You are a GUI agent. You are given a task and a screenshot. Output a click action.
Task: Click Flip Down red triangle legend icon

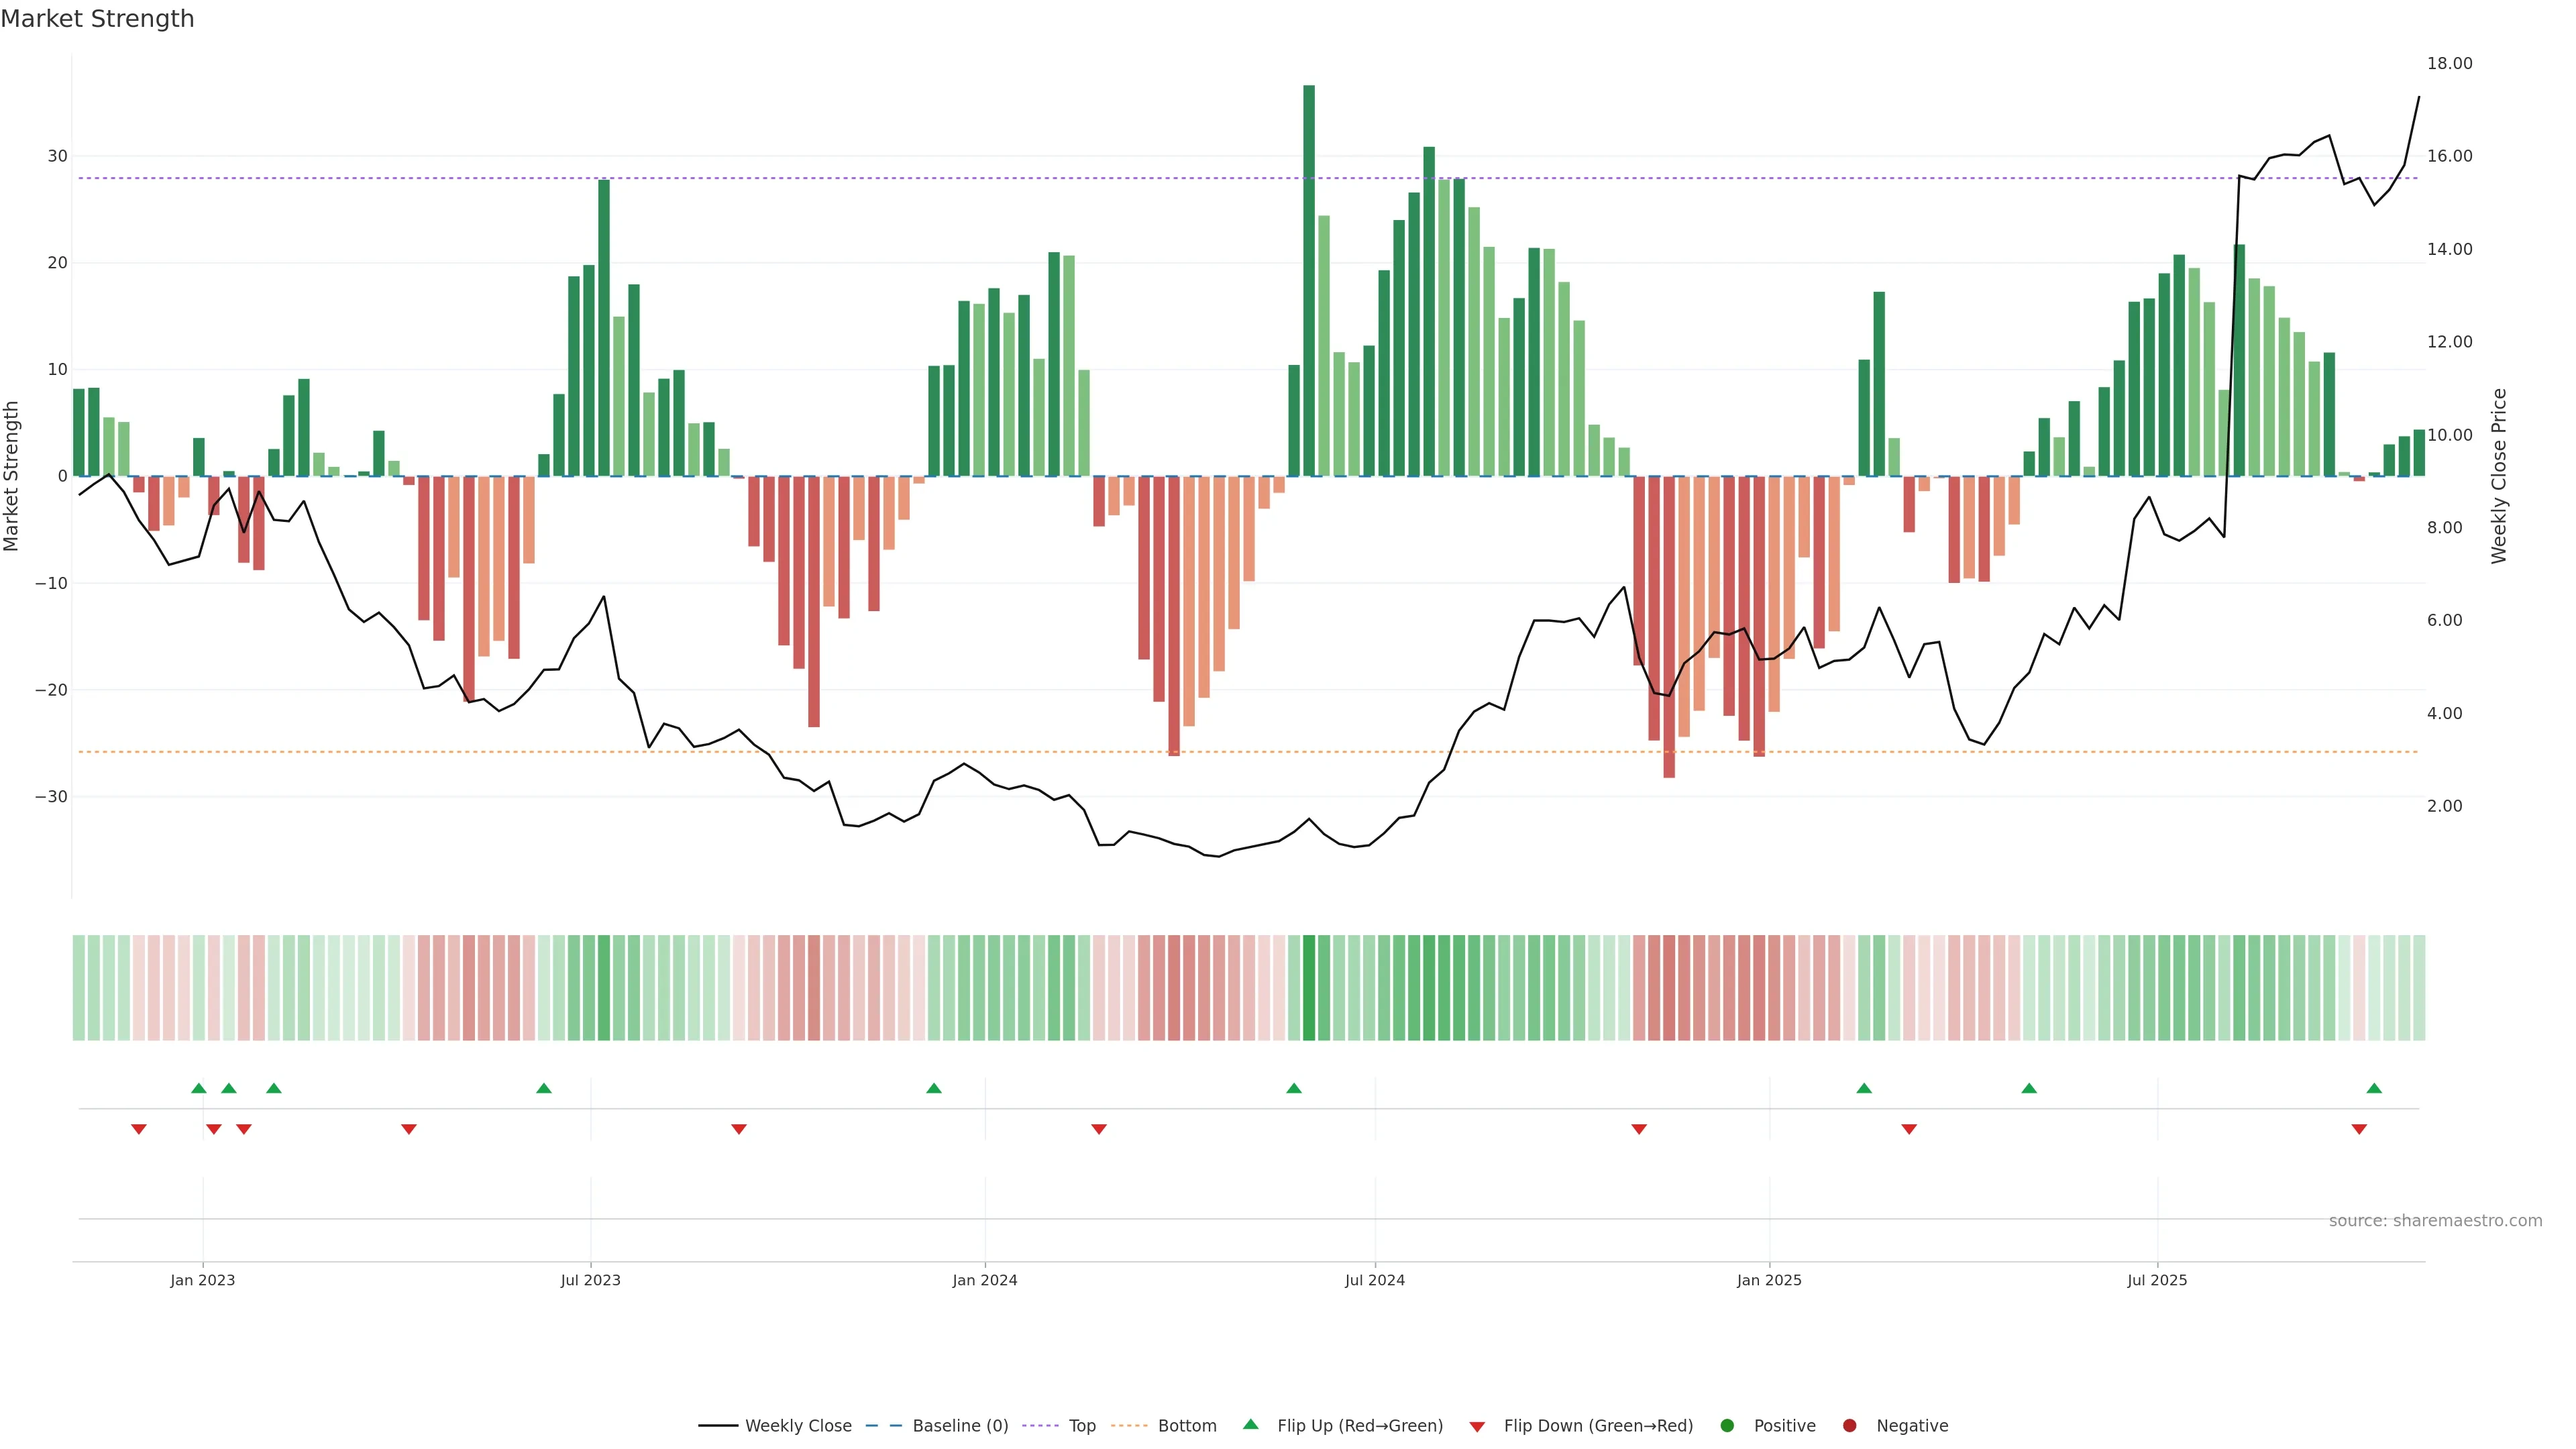pyautogui.click(x=1477, y=1426)
